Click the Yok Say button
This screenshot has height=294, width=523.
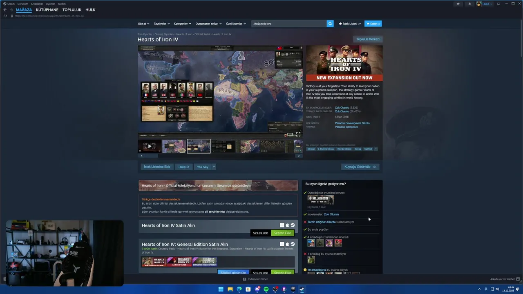coord(203,167)
